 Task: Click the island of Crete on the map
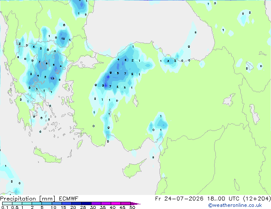[47, 156]
